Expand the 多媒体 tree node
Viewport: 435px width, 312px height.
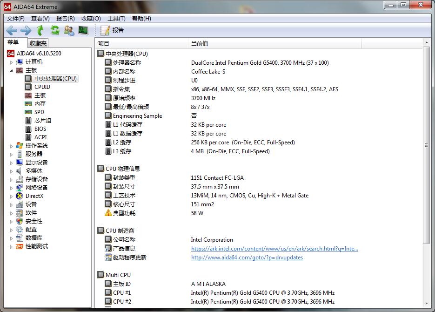pyautogui.click(x=11, y=171)
